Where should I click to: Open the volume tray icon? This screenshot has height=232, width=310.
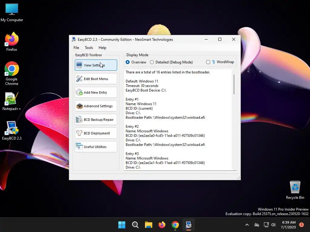273,225
